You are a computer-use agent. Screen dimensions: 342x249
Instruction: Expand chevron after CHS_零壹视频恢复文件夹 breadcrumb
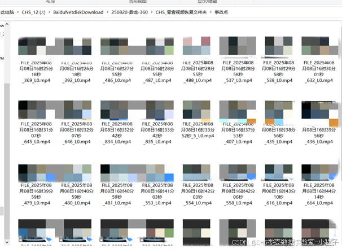211,12
